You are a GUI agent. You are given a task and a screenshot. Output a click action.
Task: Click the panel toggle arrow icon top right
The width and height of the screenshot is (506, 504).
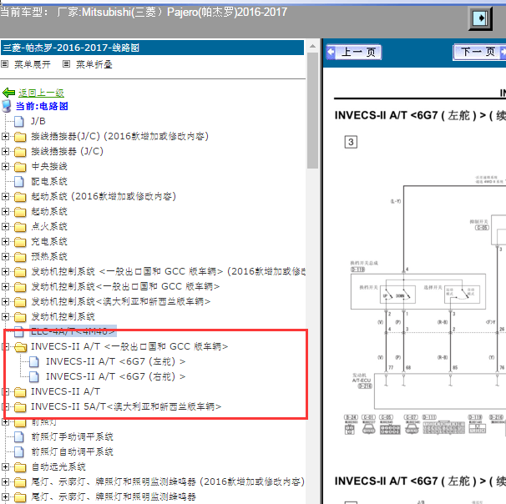(x=480, y=18)
